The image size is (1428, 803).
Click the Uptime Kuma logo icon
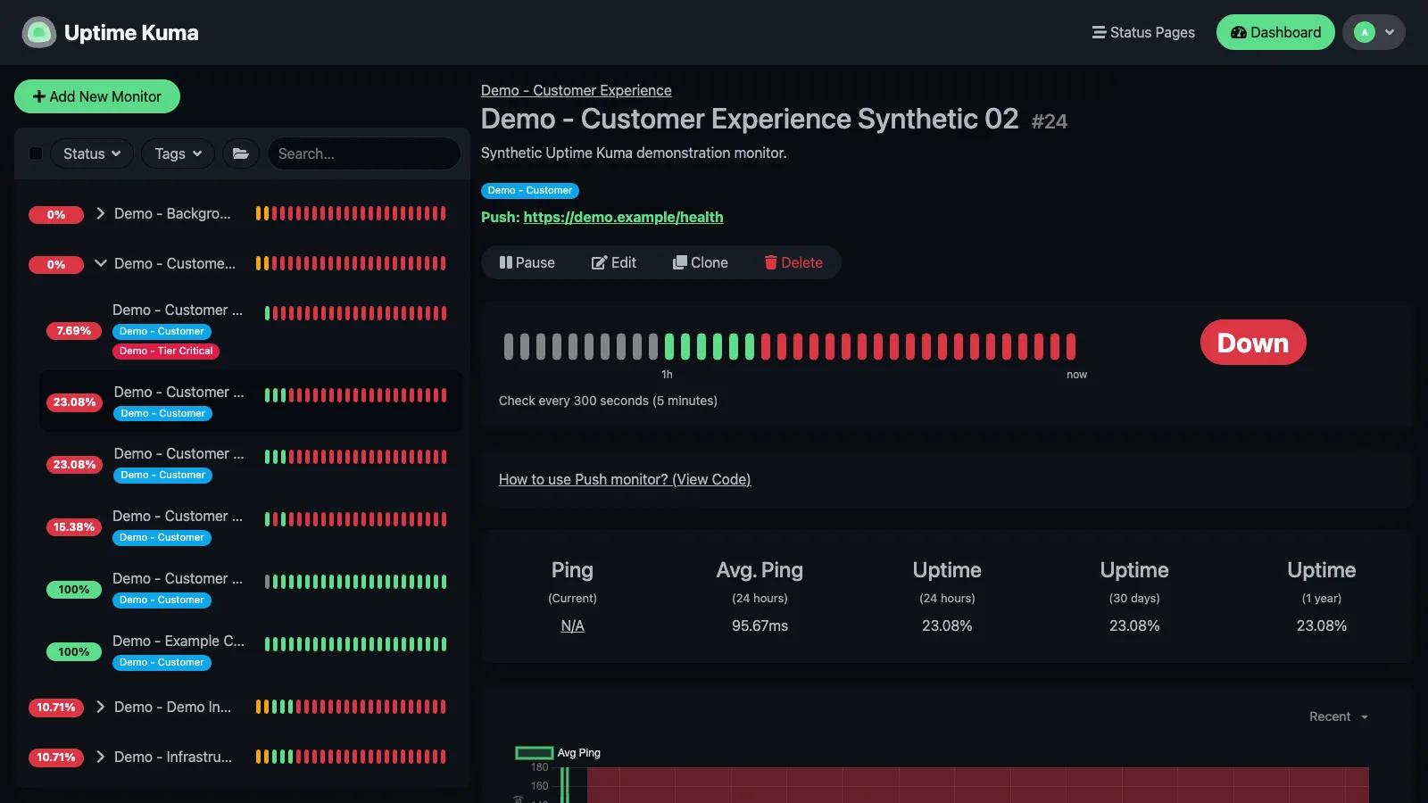(x=38, y=33)
